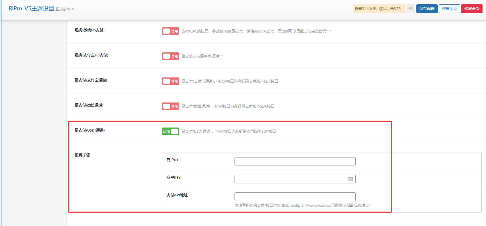
Task: Click 保存配置 button
Action: (427, 9)
